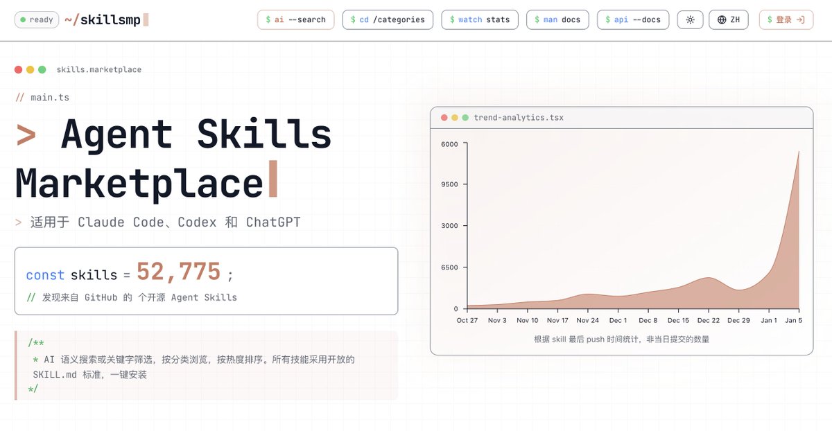
Task: Click the globe icon in the language button
Action: [722, 19]
